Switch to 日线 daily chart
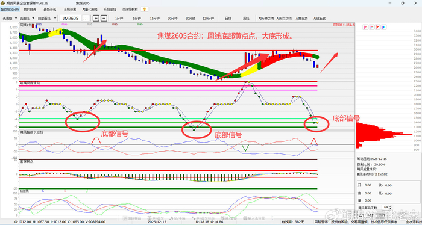 pos(228,19)
